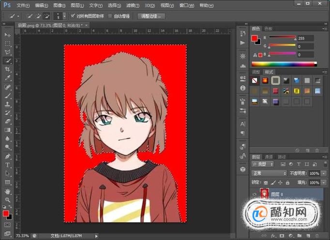The width and height of the screenshot is (330, 240).
Task: Select the Eyedropper tool
Action: [x=8, y=78]
